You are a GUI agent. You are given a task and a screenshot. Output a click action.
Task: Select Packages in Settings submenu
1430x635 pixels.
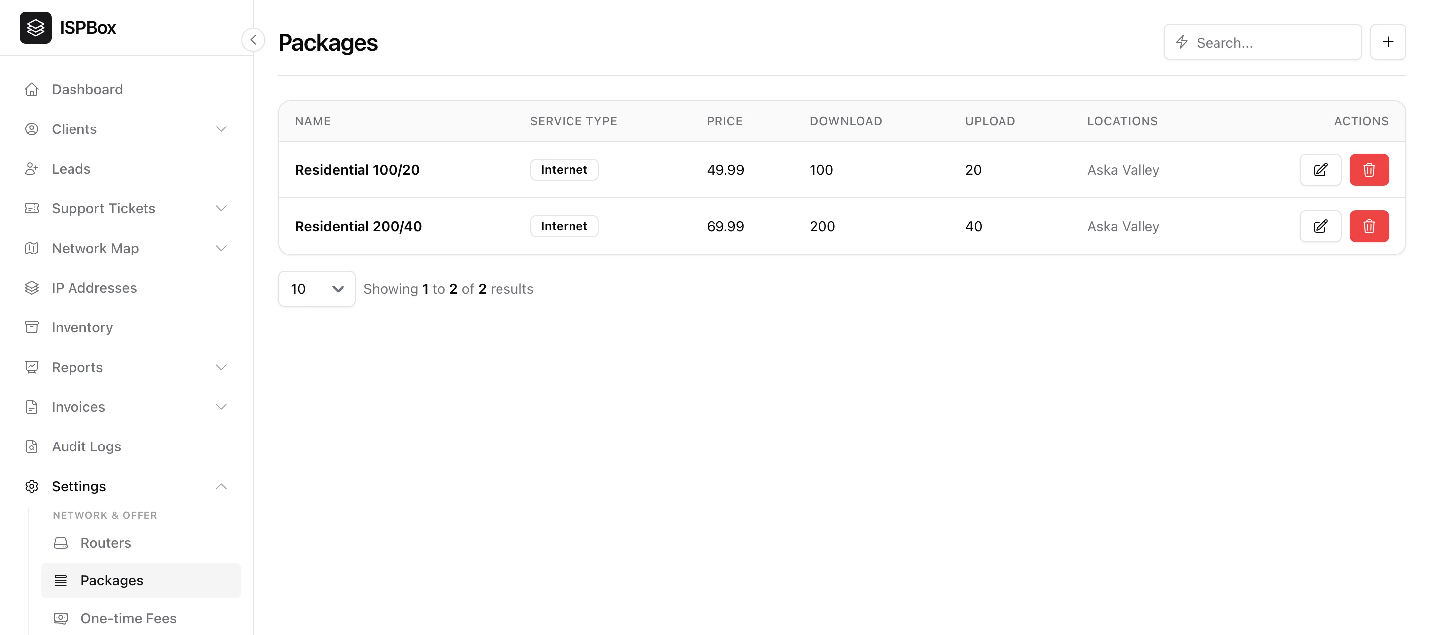pyautogui.click(x=141, y=580)
